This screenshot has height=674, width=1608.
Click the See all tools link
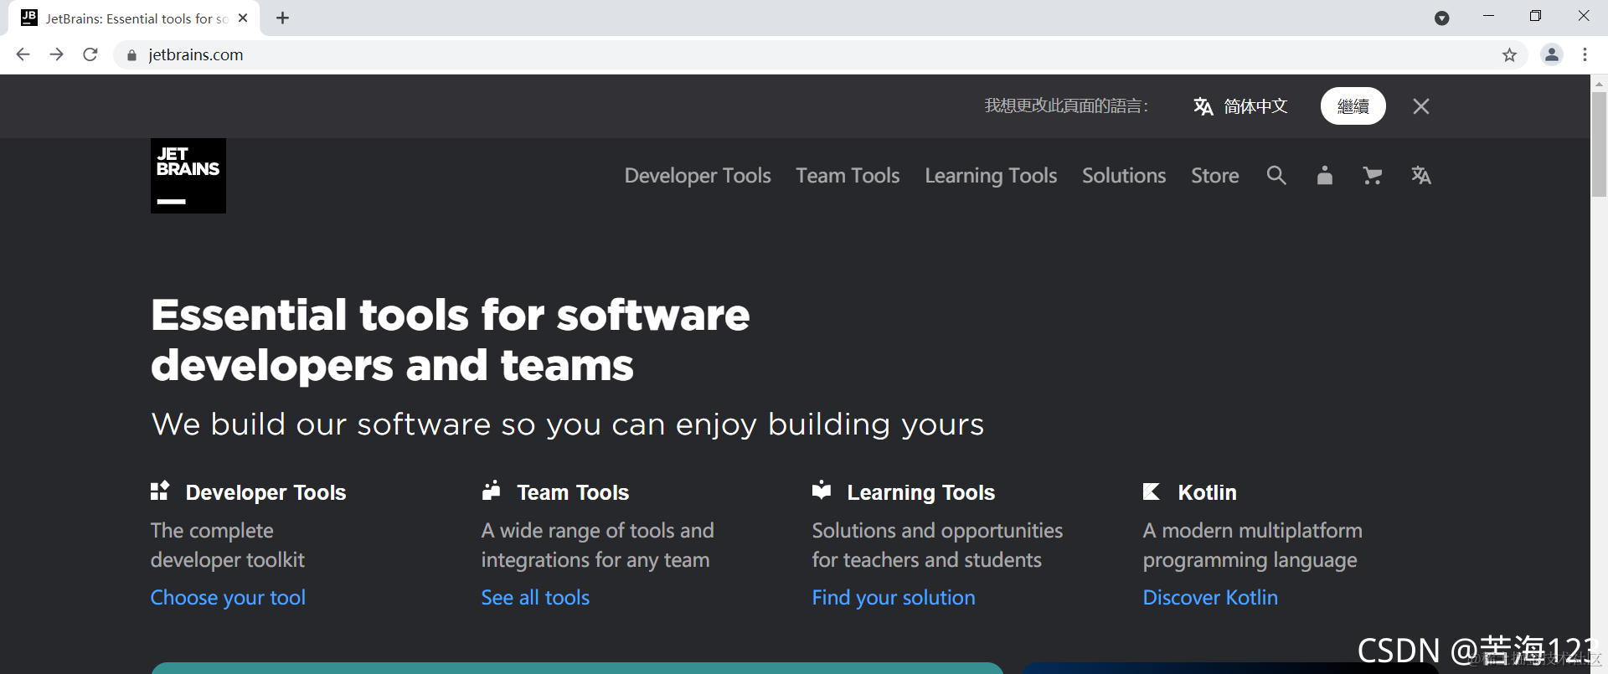535,598
